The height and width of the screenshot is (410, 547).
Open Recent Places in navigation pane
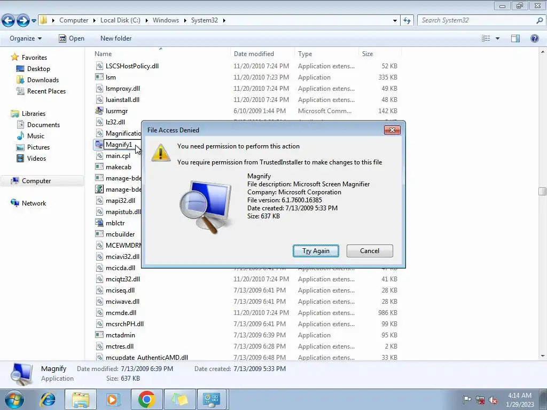[x=46, y=91]
